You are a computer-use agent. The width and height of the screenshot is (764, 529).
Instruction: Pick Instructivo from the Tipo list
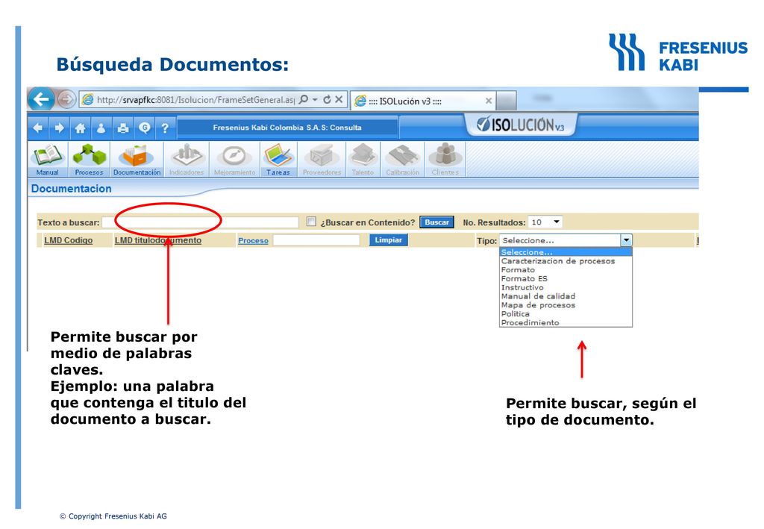[x=566, y=287]
